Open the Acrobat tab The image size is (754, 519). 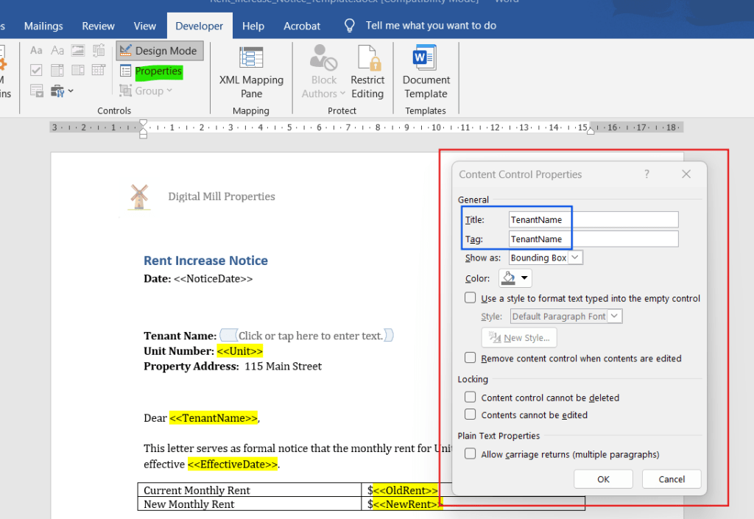[x=301, y=26]
